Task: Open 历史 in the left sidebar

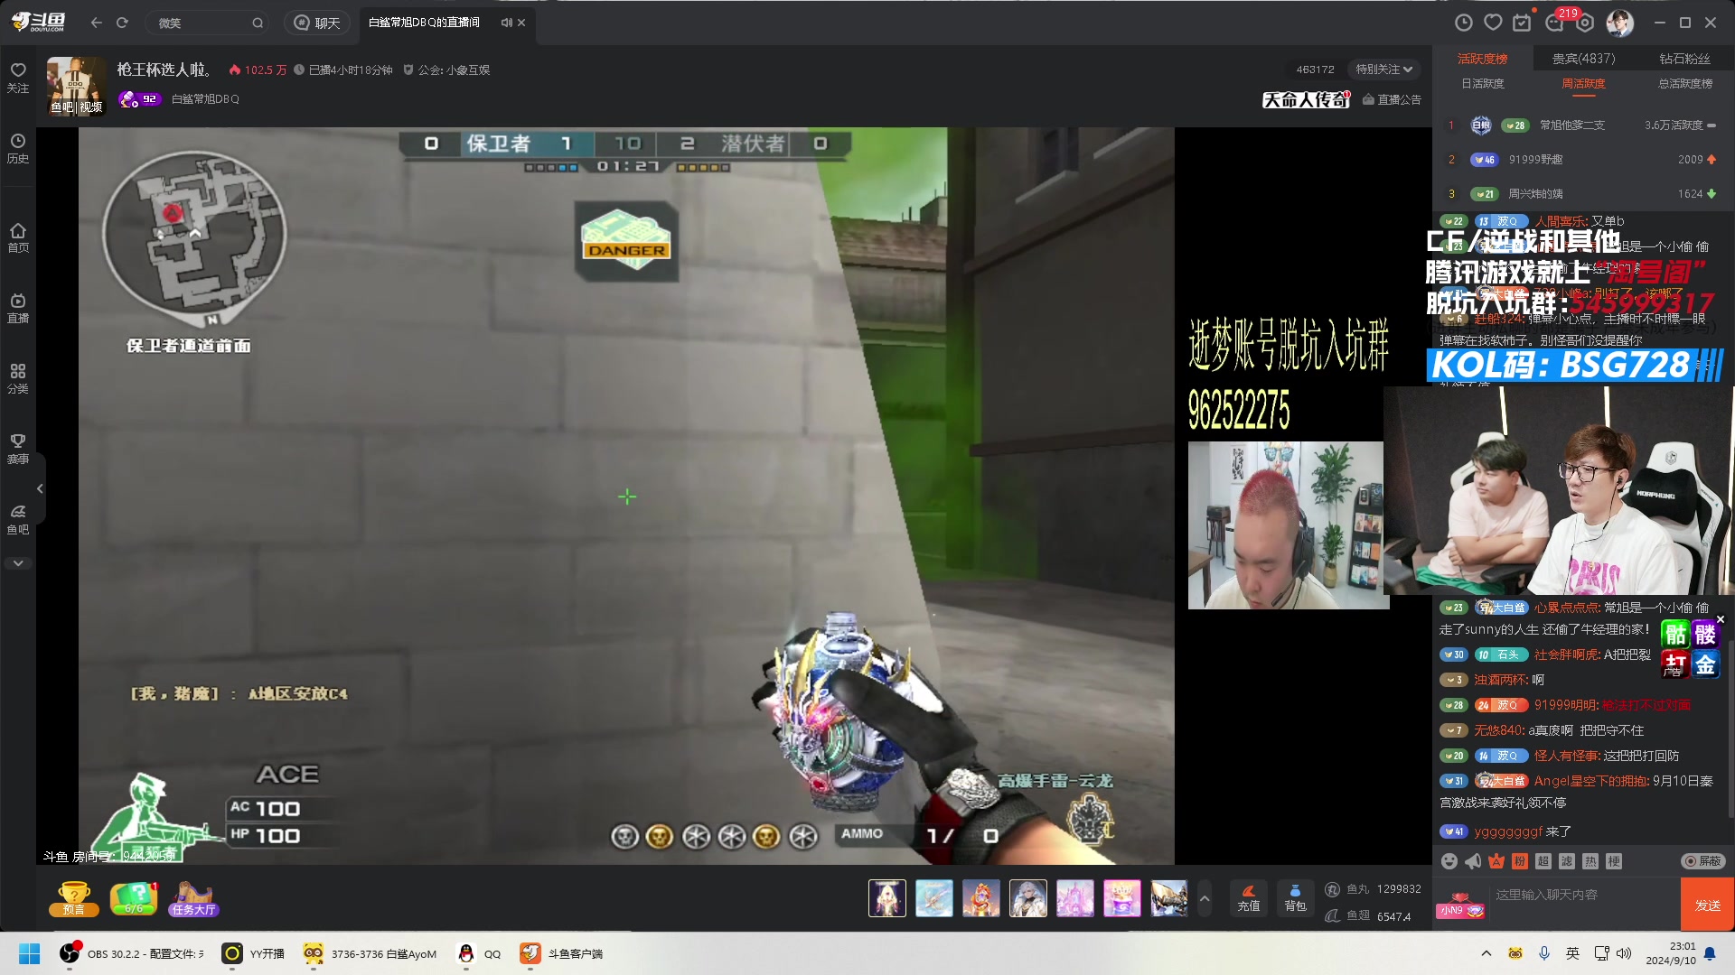Action: tap(18, 148)
